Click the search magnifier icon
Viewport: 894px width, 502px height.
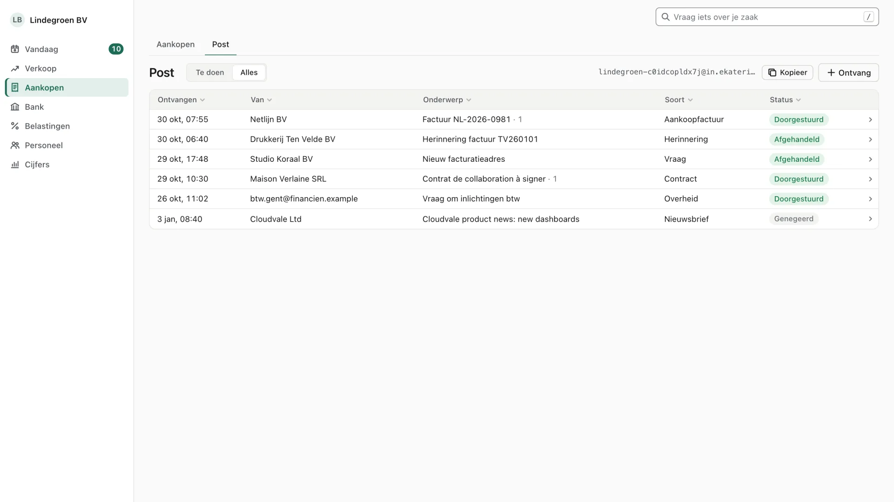[665, 17]
